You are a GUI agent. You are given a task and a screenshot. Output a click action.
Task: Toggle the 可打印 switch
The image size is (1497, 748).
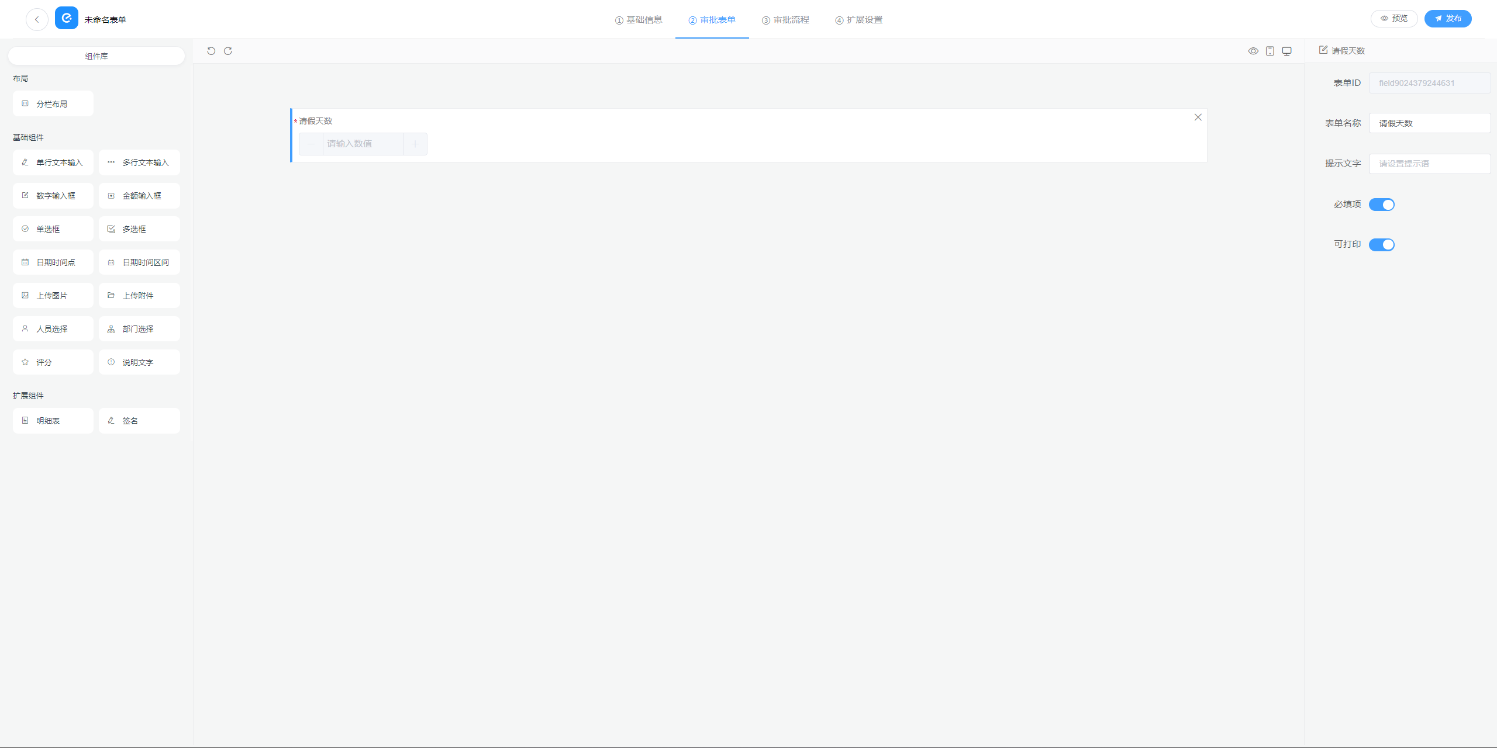click(1382, 245)
